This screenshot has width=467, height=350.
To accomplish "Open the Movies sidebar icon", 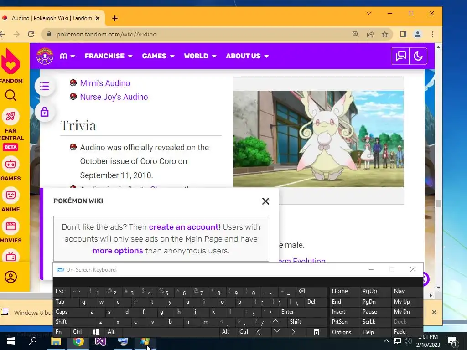I will (x=11, y=226).
